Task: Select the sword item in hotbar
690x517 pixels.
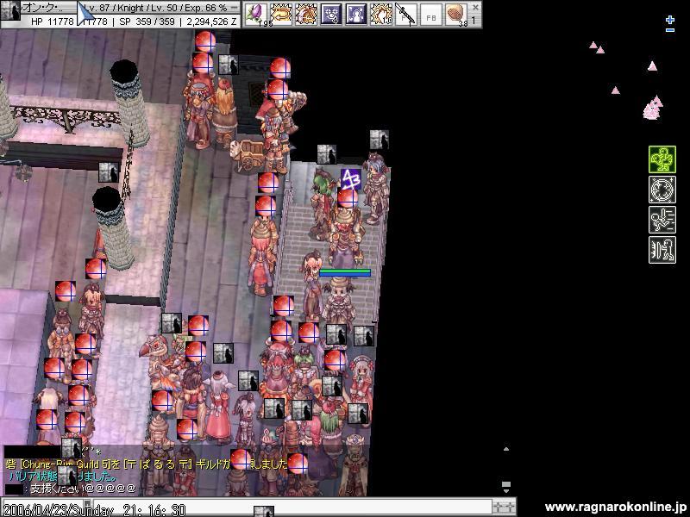Action: [406, 15]
